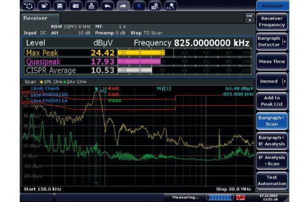Click the RBW 9 kHz setting
This screenshot has height=202, width=299.
click(71, 27)
